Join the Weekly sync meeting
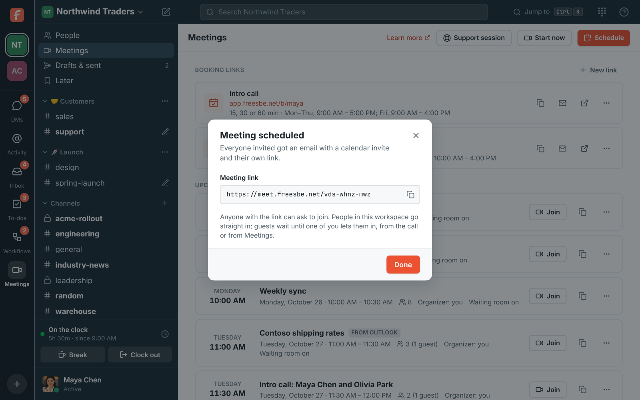 tap(548, 296)
